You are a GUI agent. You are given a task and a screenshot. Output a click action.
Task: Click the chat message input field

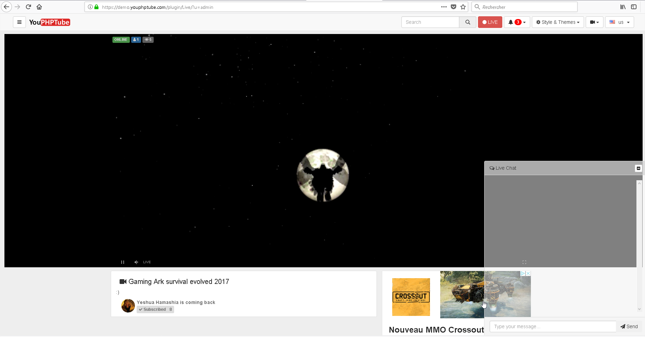tap(553, 326)
